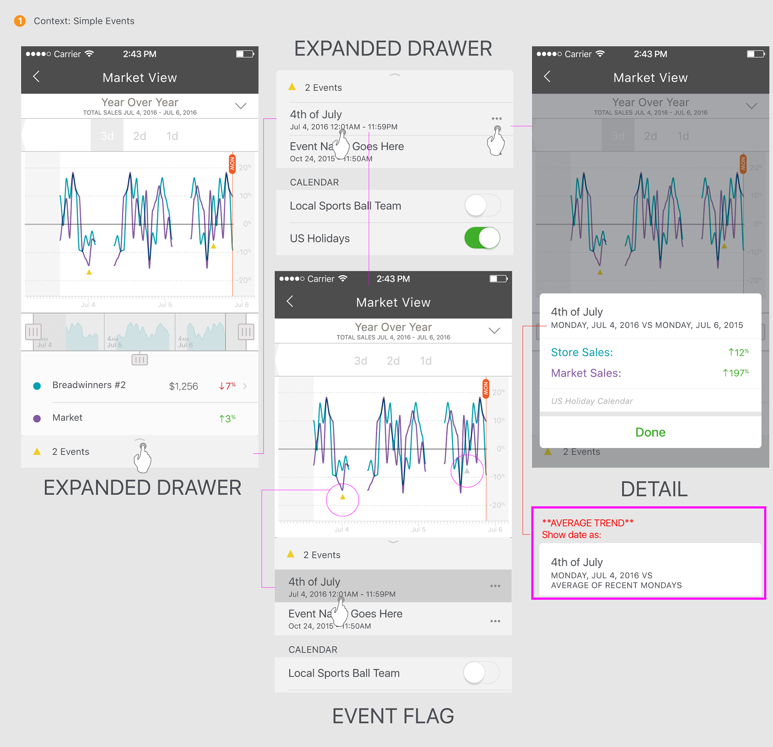Click Wi-Fi icon in Event Flag status bar
This screenshot has height=747, width=773.
pos(343,278)
